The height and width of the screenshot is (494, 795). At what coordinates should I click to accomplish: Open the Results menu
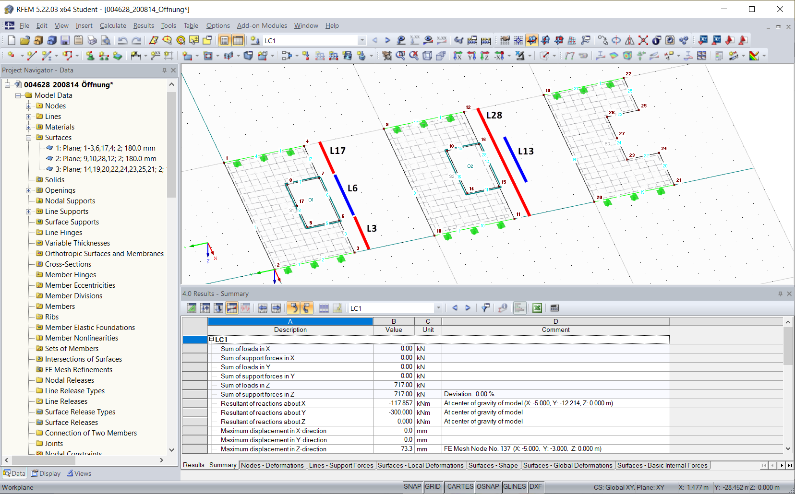pos(144,25)
